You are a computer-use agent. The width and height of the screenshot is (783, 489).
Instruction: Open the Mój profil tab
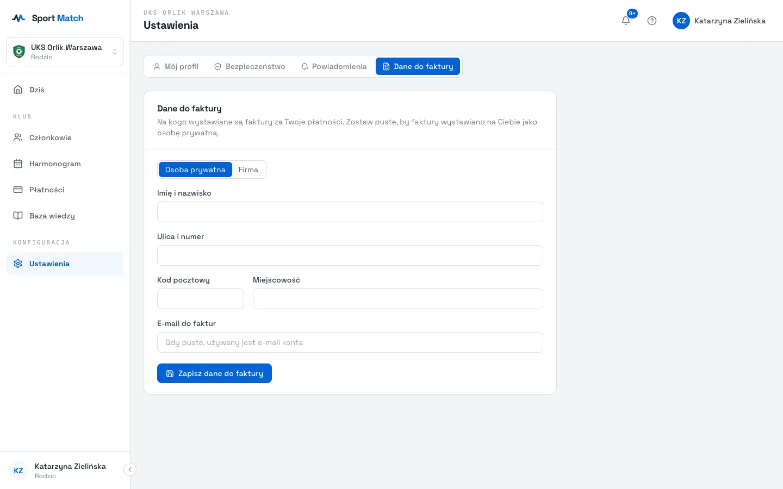tap(176, 66)
